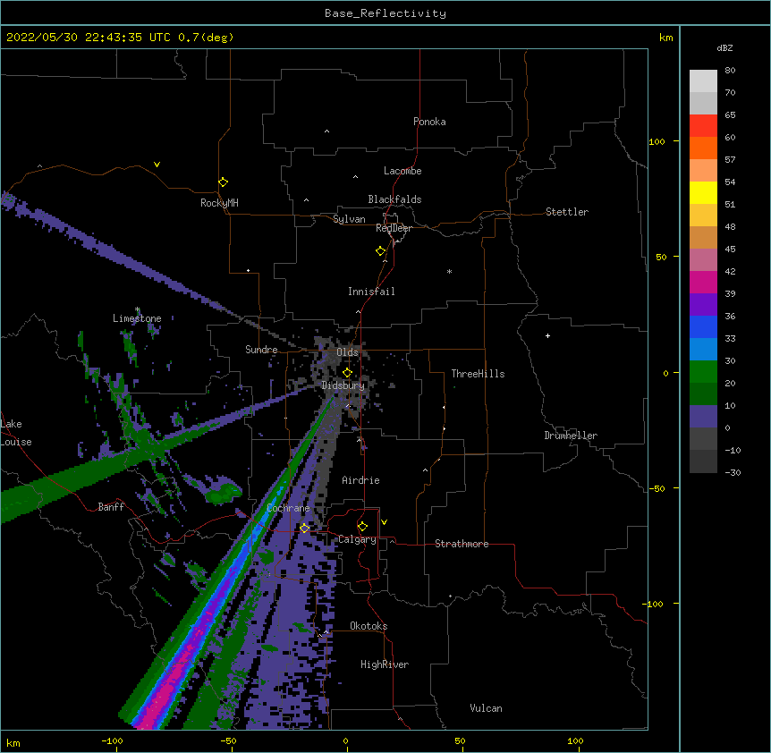The image size is (771, 753).
Task: Click the white asterisk marker east of Innisfail
Action: click(449, 271)
